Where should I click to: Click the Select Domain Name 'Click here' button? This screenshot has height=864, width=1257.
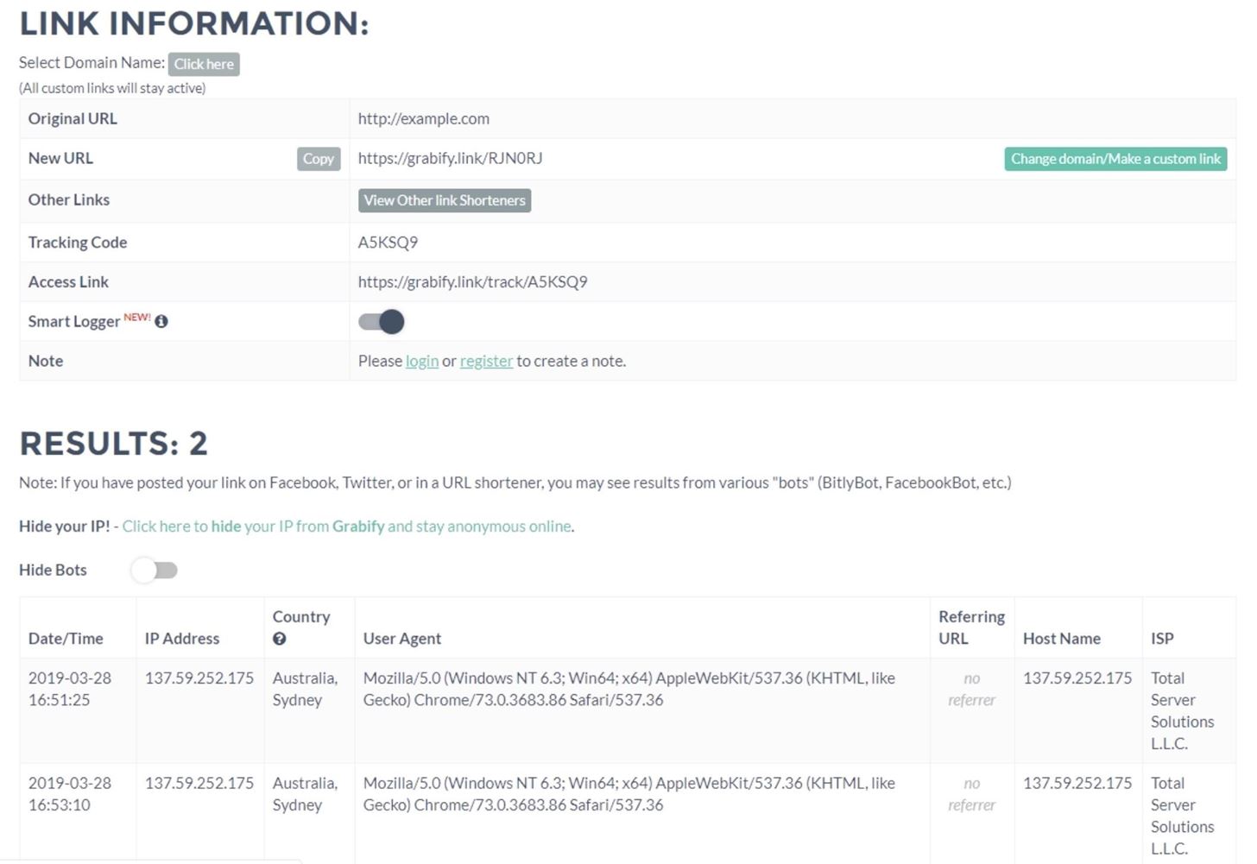[204, 64]
